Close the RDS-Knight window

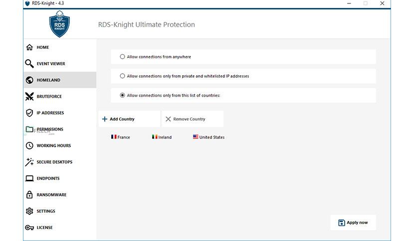point(382,3)
